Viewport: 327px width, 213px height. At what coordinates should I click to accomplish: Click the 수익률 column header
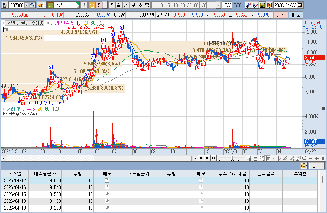300,173
